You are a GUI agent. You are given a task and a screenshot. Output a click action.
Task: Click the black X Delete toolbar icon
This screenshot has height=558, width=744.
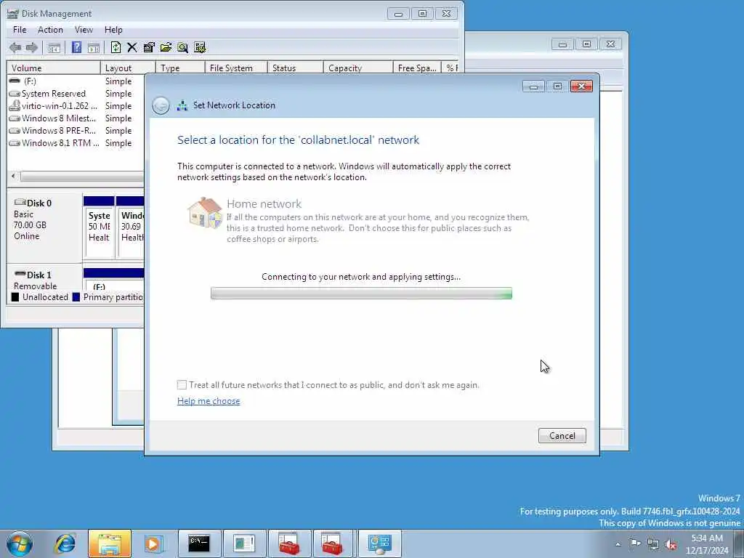132,47
